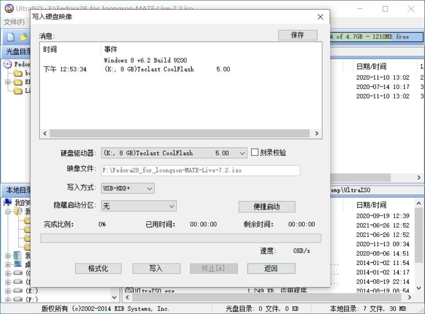Image resolution: width=425 pixels, height=314 pixels.
Task: Open the 隐藏启动分区 dropdown showing 无
Action: pyautogui.click(x=172, y=206)
